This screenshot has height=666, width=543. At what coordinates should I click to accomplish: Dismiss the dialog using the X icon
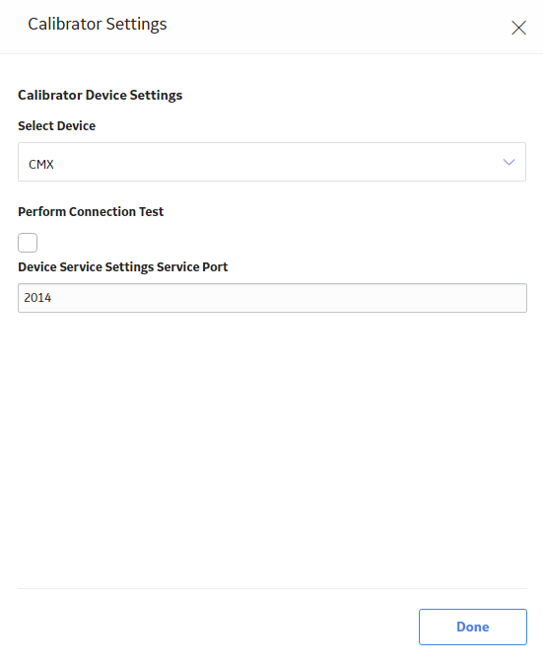pyautogui.click(x=518, y=28)
